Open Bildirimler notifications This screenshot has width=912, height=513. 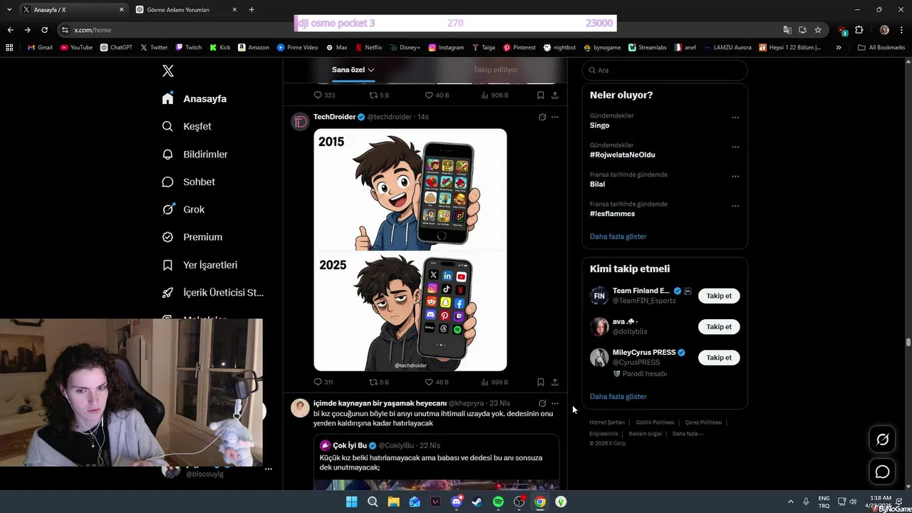tap(195, 154)
